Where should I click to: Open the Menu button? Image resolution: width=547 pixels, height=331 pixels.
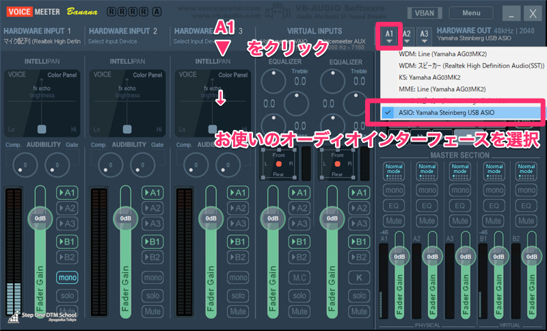471,13
